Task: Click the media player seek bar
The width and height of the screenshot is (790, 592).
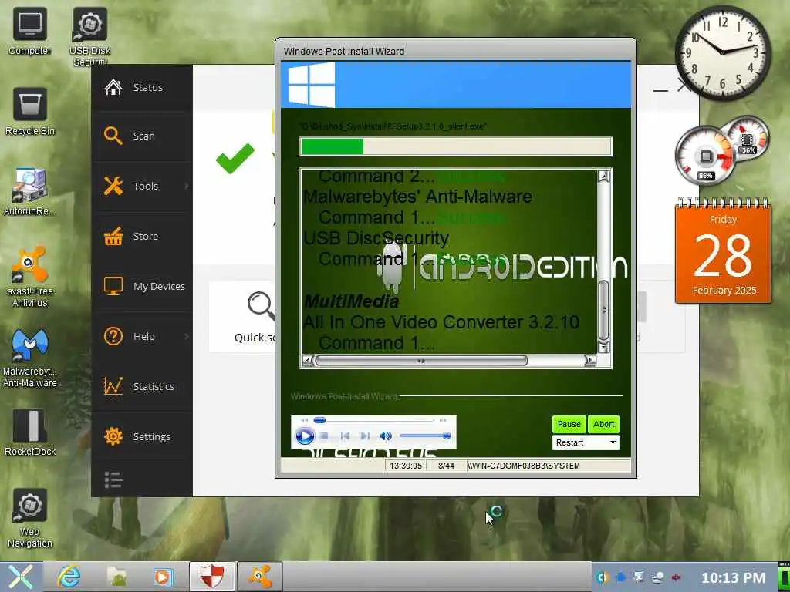Action: pos(373,420)
